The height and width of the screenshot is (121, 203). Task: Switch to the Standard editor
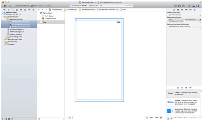click(175, 6)
